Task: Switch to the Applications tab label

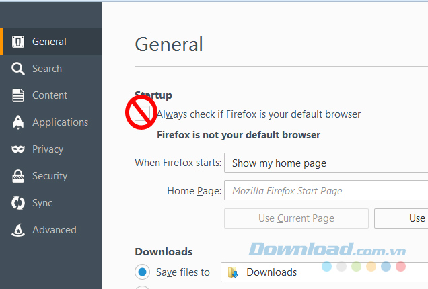Action: (61, 122)
